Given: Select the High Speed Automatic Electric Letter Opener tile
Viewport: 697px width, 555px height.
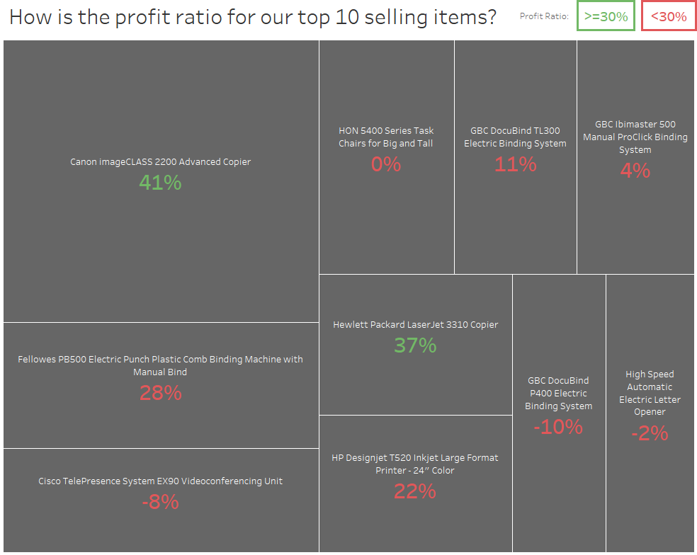Looking at the screenshot, I should point(650,413).
